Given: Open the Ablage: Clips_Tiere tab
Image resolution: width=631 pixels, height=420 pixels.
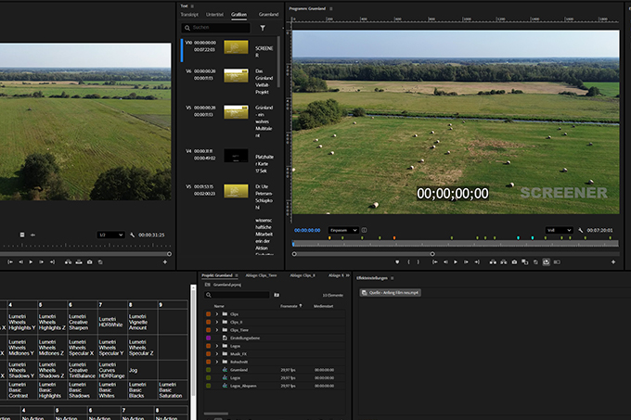Looking at the screenshot, I should (261, 275).
